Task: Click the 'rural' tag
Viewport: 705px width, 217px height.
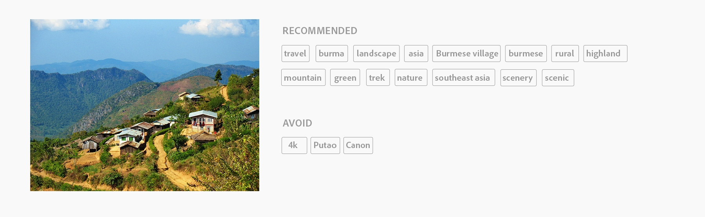Action: (565, 54)
